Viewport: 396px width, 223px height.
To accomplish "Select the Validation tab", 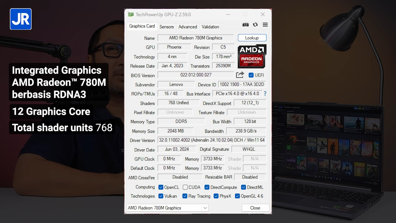I will click(210, 27).
